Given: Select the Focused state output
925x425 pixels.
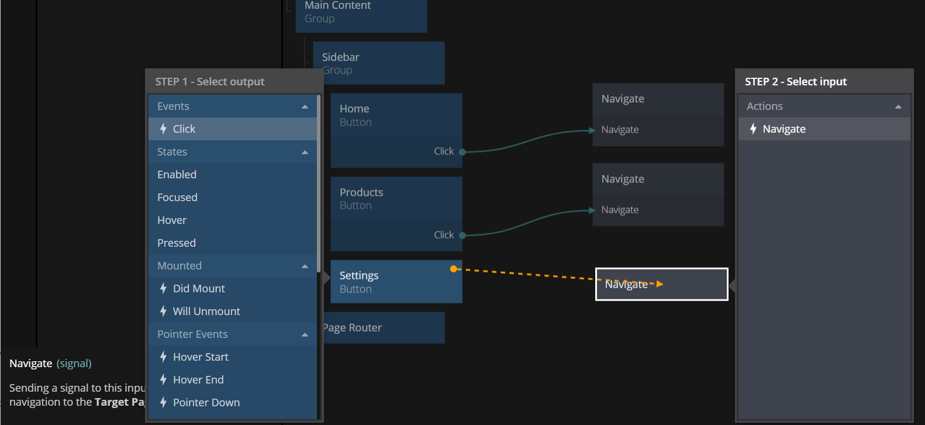Looking at the screenshot, I should (x=177, y=197).
